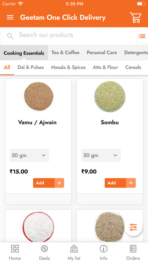Switch to Tea & Coffee category
Viewport: 148px width, 263px height.
[x=65, y=53]
